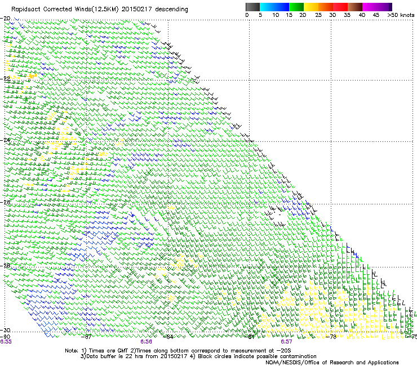Screen dimensions: 417x366
Task: Click the '-22' latitude axis label
Action: point(5,79)
